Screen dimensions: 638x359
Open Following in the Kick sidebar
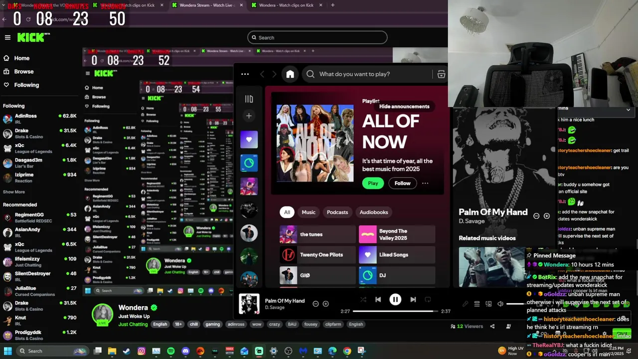click(26, 85)
